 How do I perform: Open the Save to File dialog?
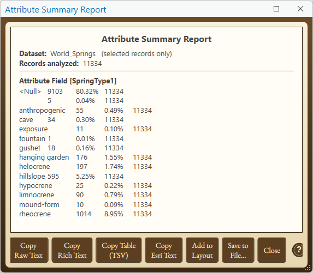tap(238, 250)
